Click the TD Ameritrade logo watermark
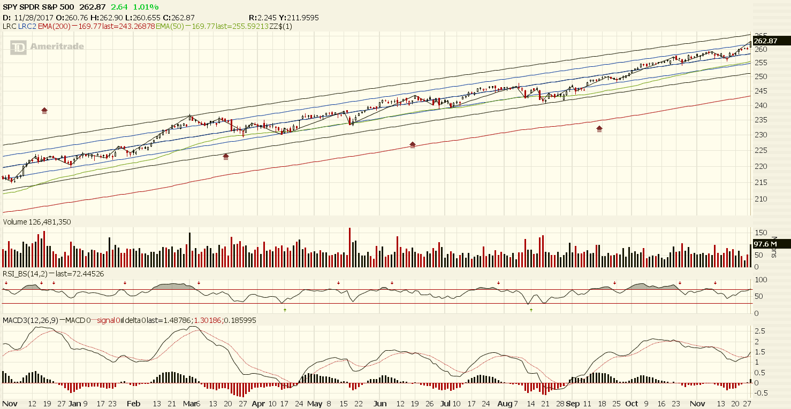 coord(48,47)
